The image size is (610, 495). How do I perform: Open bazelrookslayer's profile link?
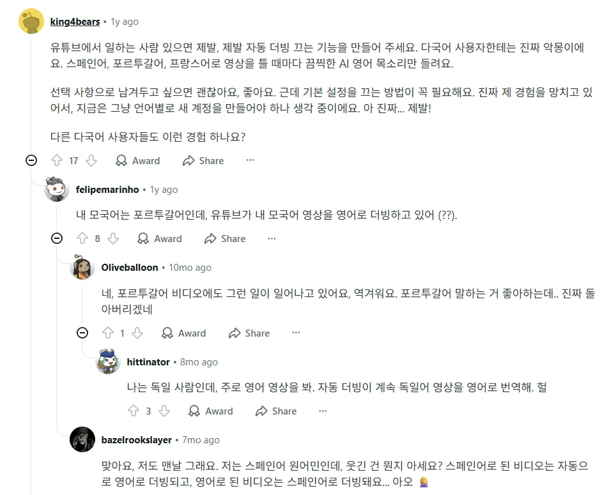(x=136, y=440)
